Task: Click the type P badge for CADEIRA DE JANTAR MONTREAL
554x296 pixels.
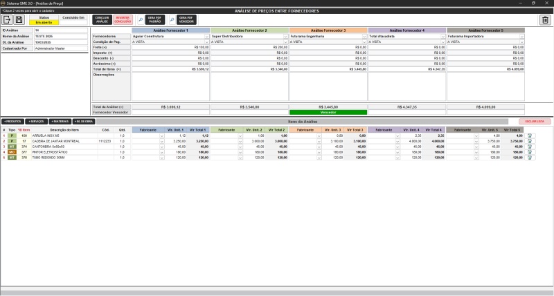Action: click(12, 141)
